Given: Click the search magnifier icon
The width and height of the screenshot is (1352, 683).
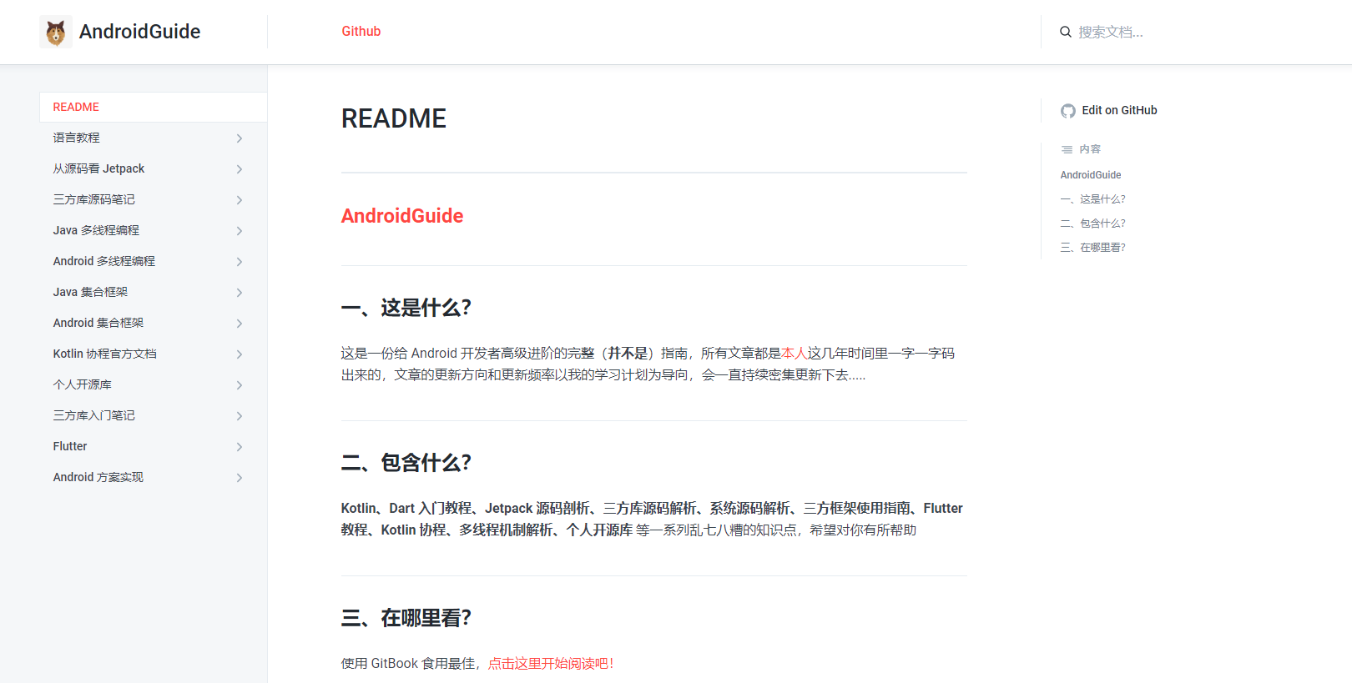Looking at the screenshot, I should tap(1066, 32).
